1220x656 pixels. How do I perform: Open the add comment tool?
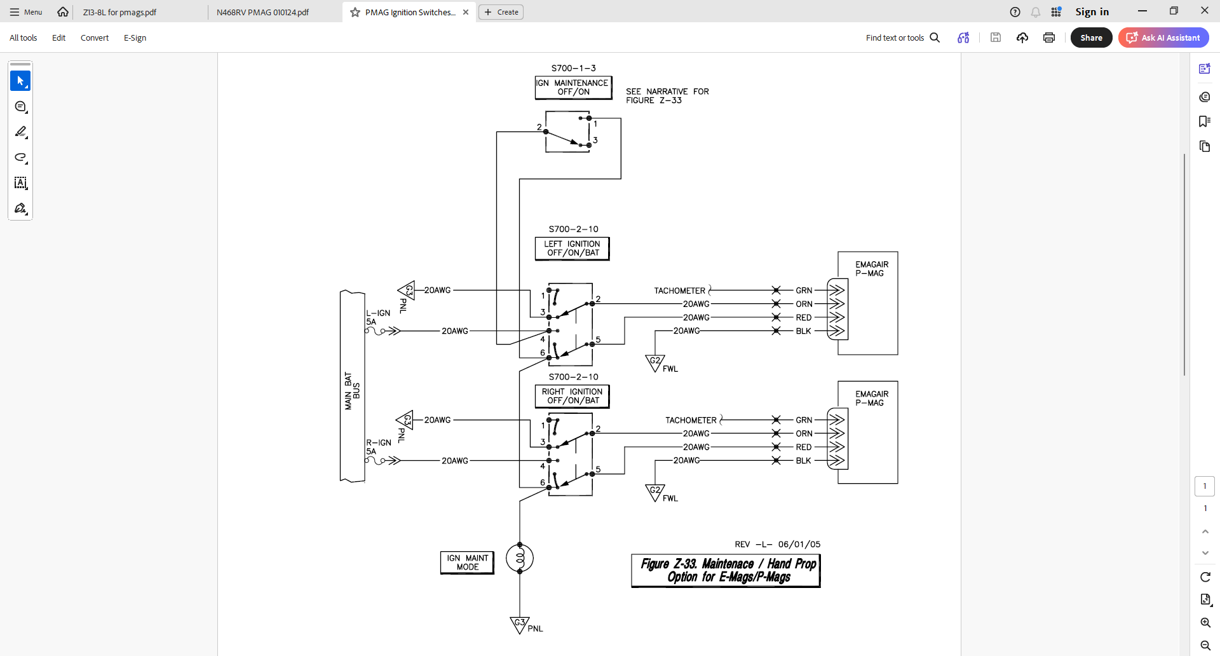pos(20,107)
